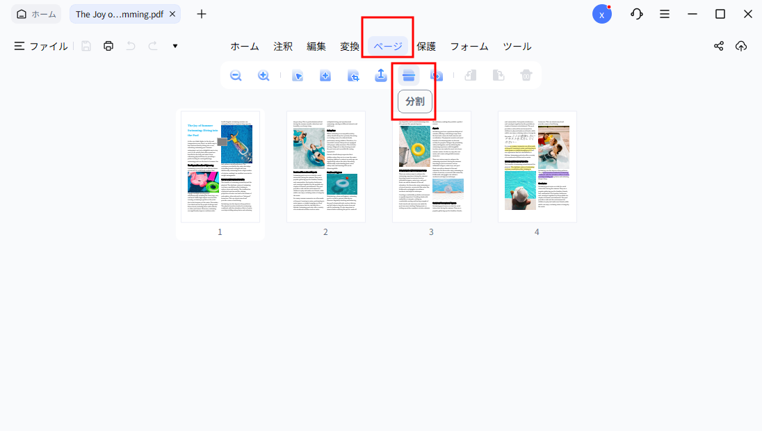Click the page replace icon beside 分割
Image resolution: width=762 pixels, height=431 pixels.
pos(436,75)
